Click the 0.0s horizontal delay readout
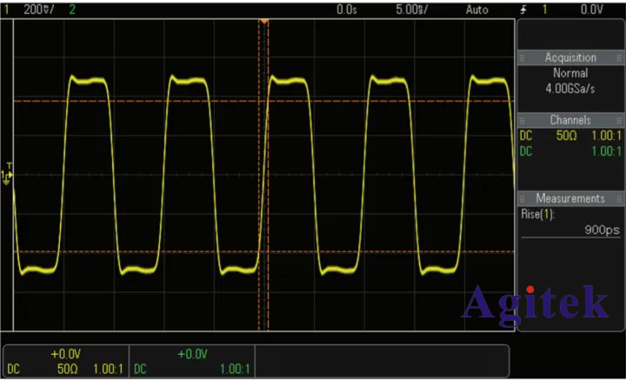The height and width of the screenshot is (380, 626). [347, 10]
